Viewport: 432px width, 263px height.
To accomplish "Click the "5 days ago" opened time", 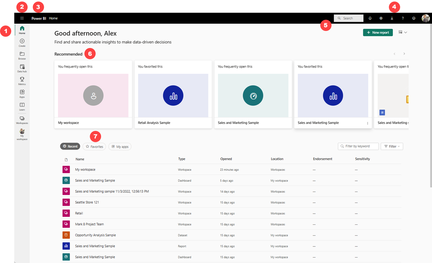I will 226,180.
